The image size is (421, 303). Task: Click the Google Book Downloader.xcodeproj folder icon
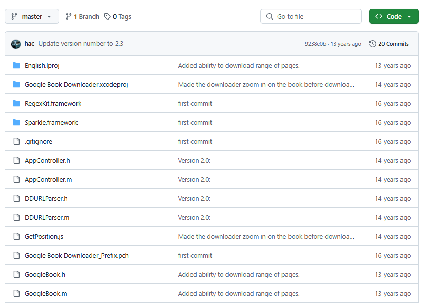[16, 84]
